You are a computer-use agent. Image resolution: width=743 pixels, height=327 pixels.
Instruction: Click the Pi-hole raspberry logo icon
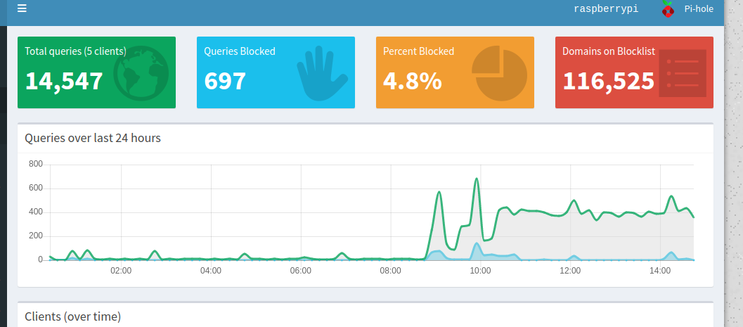(x=668, y=9)
